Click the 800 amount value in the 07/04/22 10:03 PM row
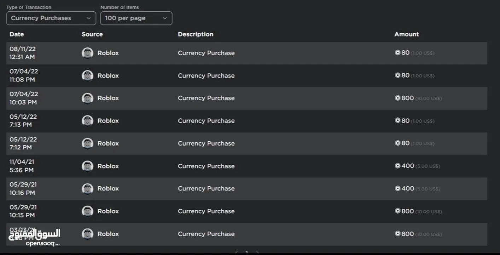 coord(407,98)
